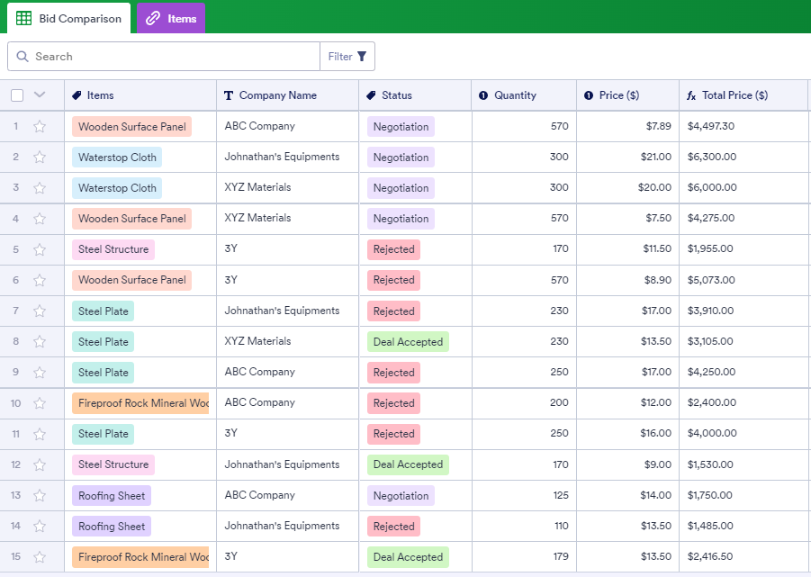Click into the Search field

click(x=171, y=57)
